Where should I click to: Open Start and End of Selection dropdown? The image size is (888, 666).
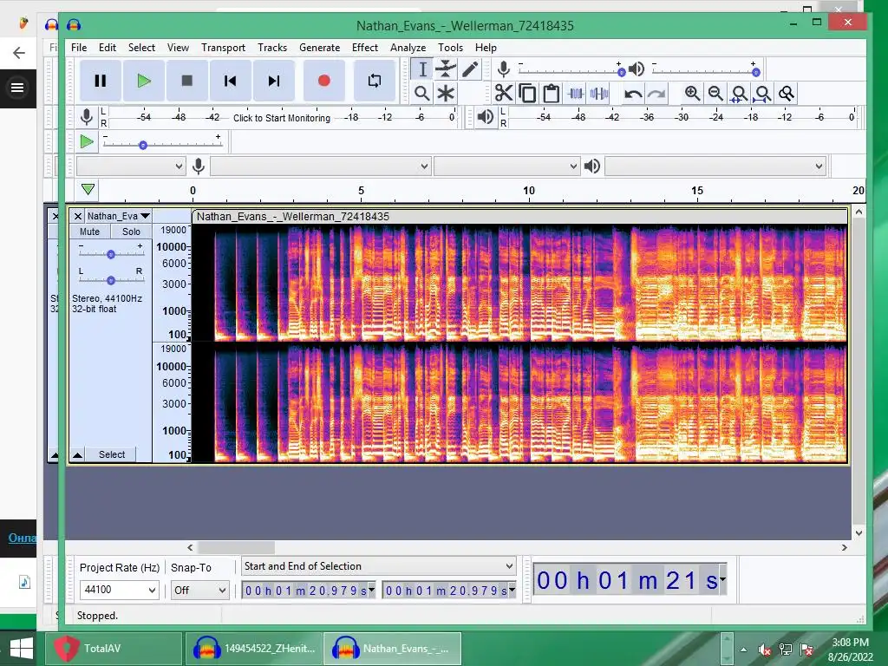pyautogui.click(x=378, y=566)
